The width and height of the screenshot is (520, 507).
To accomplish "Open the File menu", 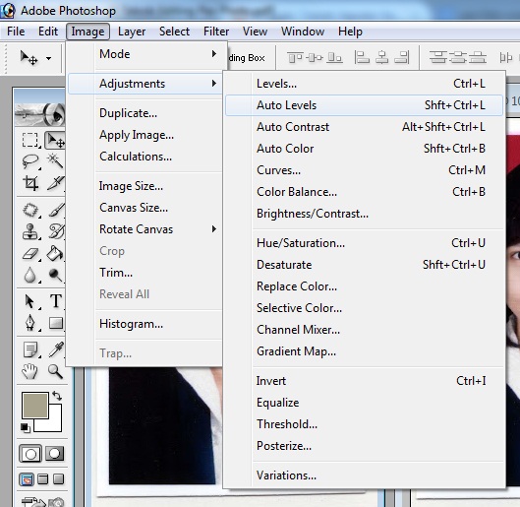I will coord(16,32).
